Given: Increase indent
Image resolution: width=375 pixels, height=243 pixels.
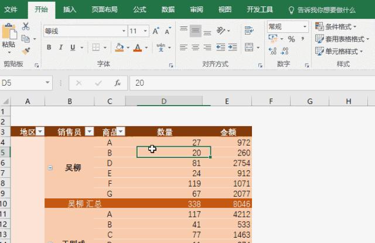Looking at the screenshot, I should click(233, 47).
